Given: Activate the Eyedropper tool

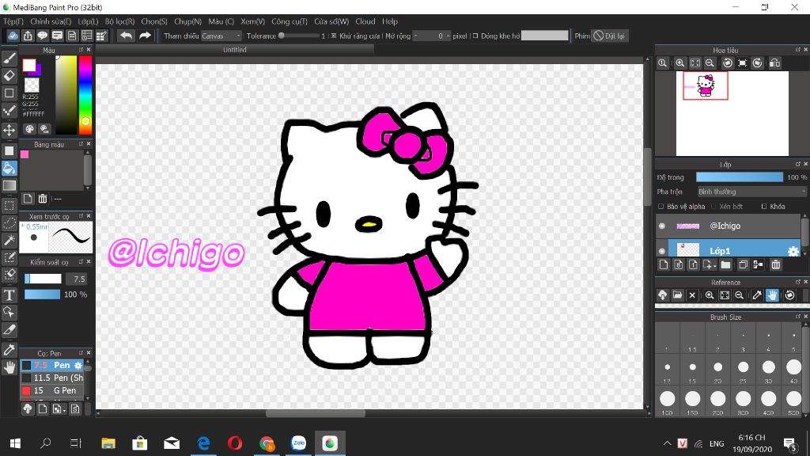Looking at the screenshot, I should (9, 349).
